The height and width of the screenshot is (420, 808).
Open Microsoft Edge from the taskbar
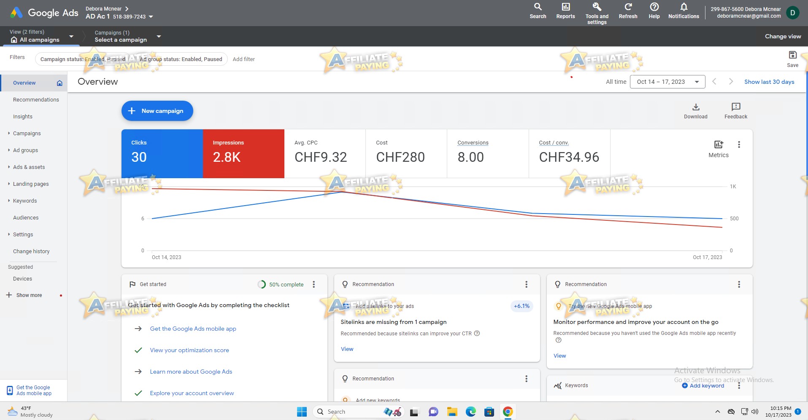point(470,412)
